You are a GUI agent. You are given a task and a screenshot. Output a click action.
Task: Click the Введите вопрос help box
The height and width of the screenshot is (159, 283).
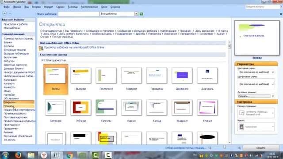[x=263, y=7]
